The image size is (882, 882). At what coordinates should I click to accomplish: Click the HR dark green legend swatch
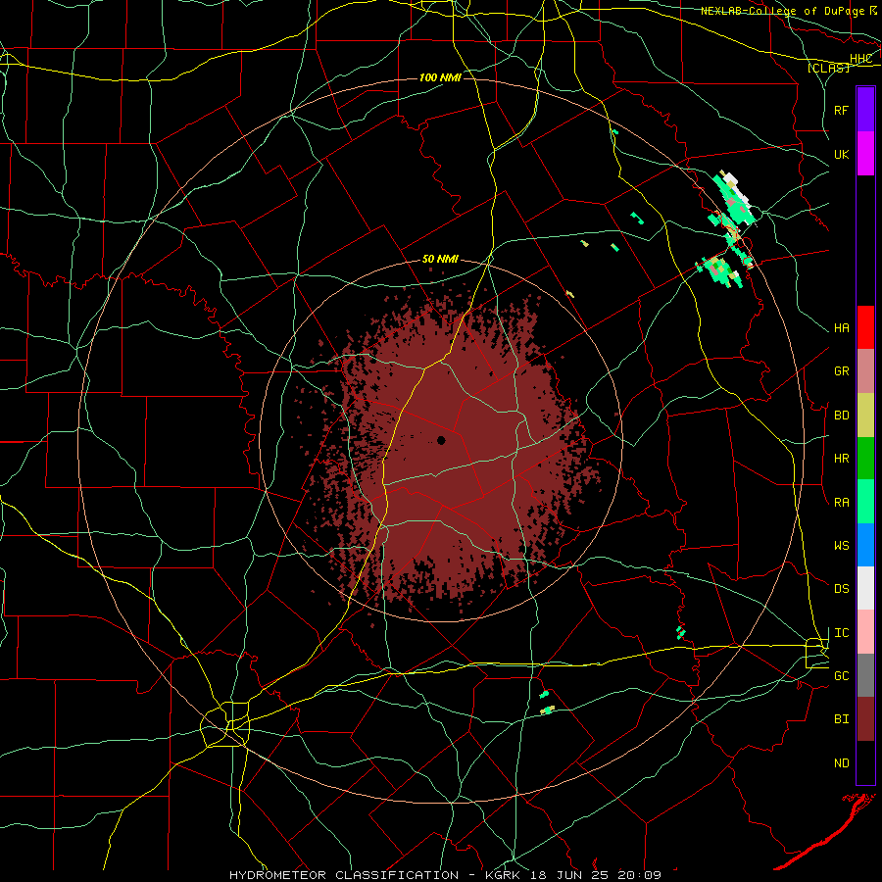tap(865, 458)
